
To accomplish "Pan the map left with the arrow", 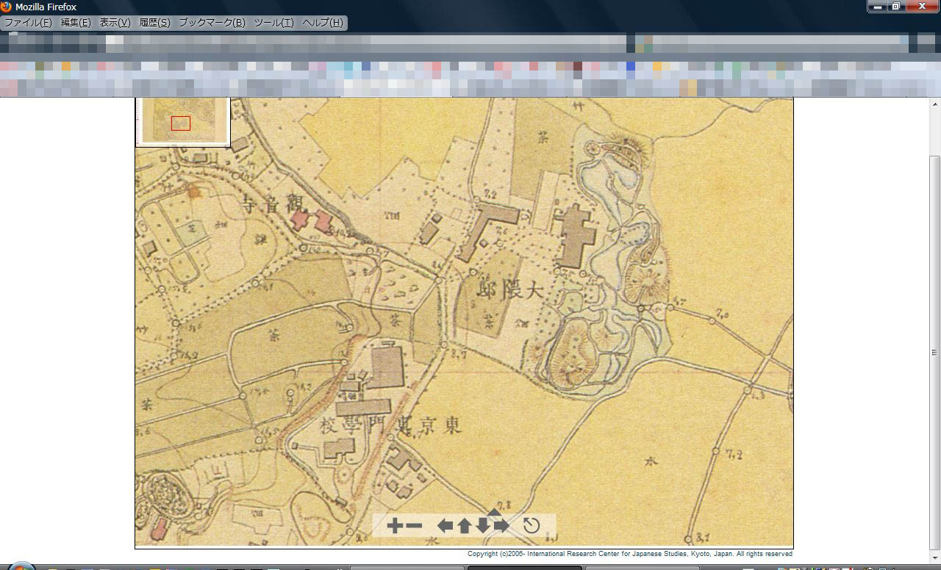I will click(x=445, y=525).
